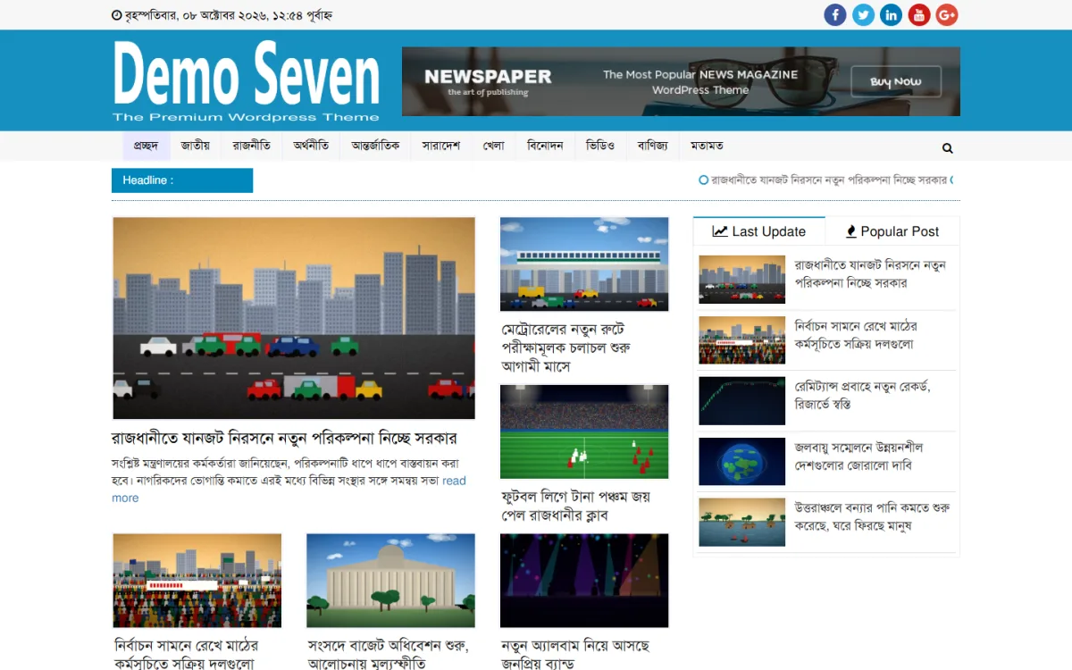The height and width of the screenshot is (670, 1072).
Task: Open the Google Plus social icon
Action: coord(947,14)
